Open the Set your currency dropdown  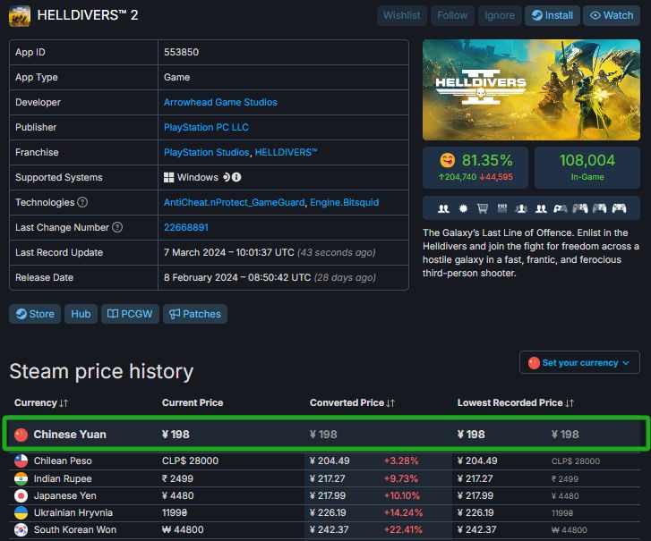579,363
